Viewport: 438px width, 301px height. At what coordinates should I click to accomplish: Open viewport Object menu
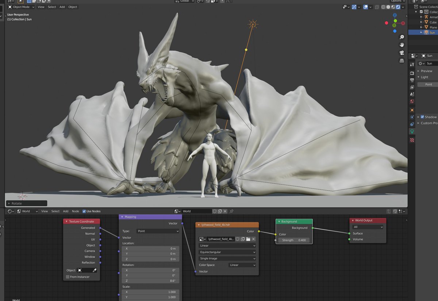(73, 7)
